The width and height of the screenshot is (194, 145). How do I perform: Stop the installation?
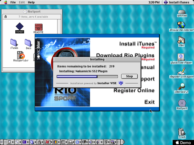tap(129, 76)
